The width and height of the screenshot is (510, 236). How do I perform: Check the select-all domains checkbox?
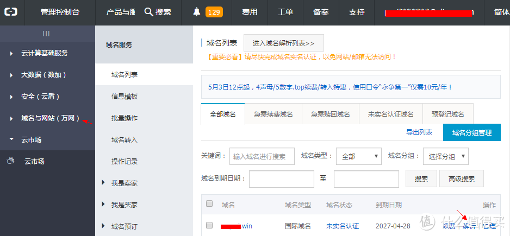pyautogui.click(x=209, y=203)
